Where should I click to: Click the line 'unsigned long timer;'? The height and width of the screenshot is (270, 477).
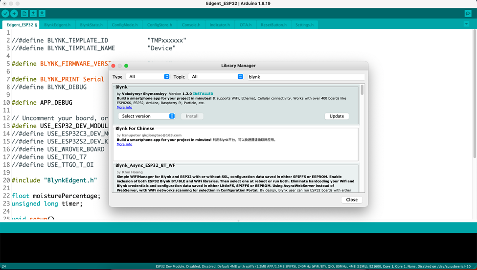coord(47,203)
